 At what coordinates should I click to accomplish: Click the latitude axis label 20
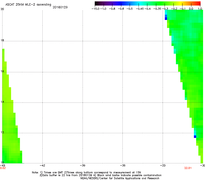[2, 9]
